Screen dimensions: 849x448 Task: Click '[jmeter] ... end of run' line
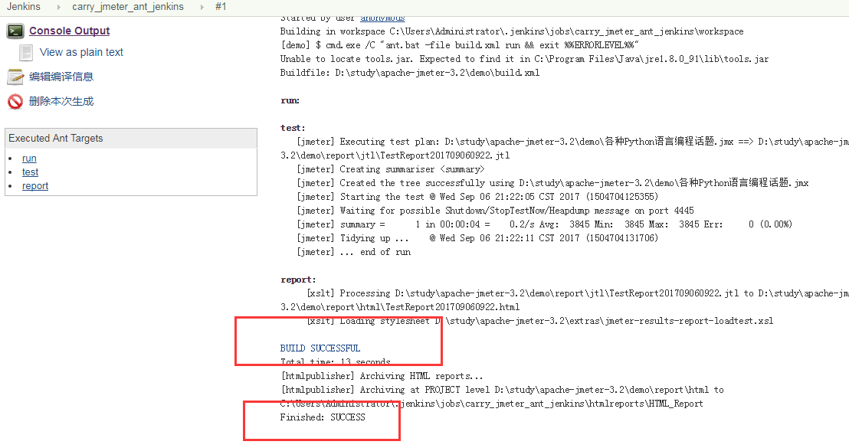tap(353, 252)
